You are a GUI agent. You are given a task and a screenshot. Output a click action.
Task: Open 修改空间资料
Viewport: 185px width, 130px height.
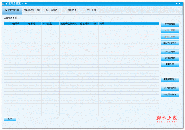pyautogui.click(x=170, y=88)
